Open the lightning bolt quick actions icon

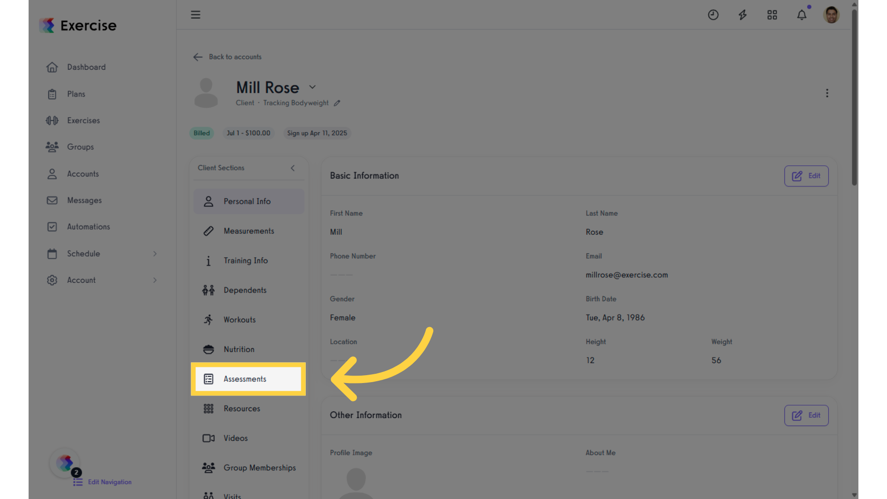tap(742, 15)
